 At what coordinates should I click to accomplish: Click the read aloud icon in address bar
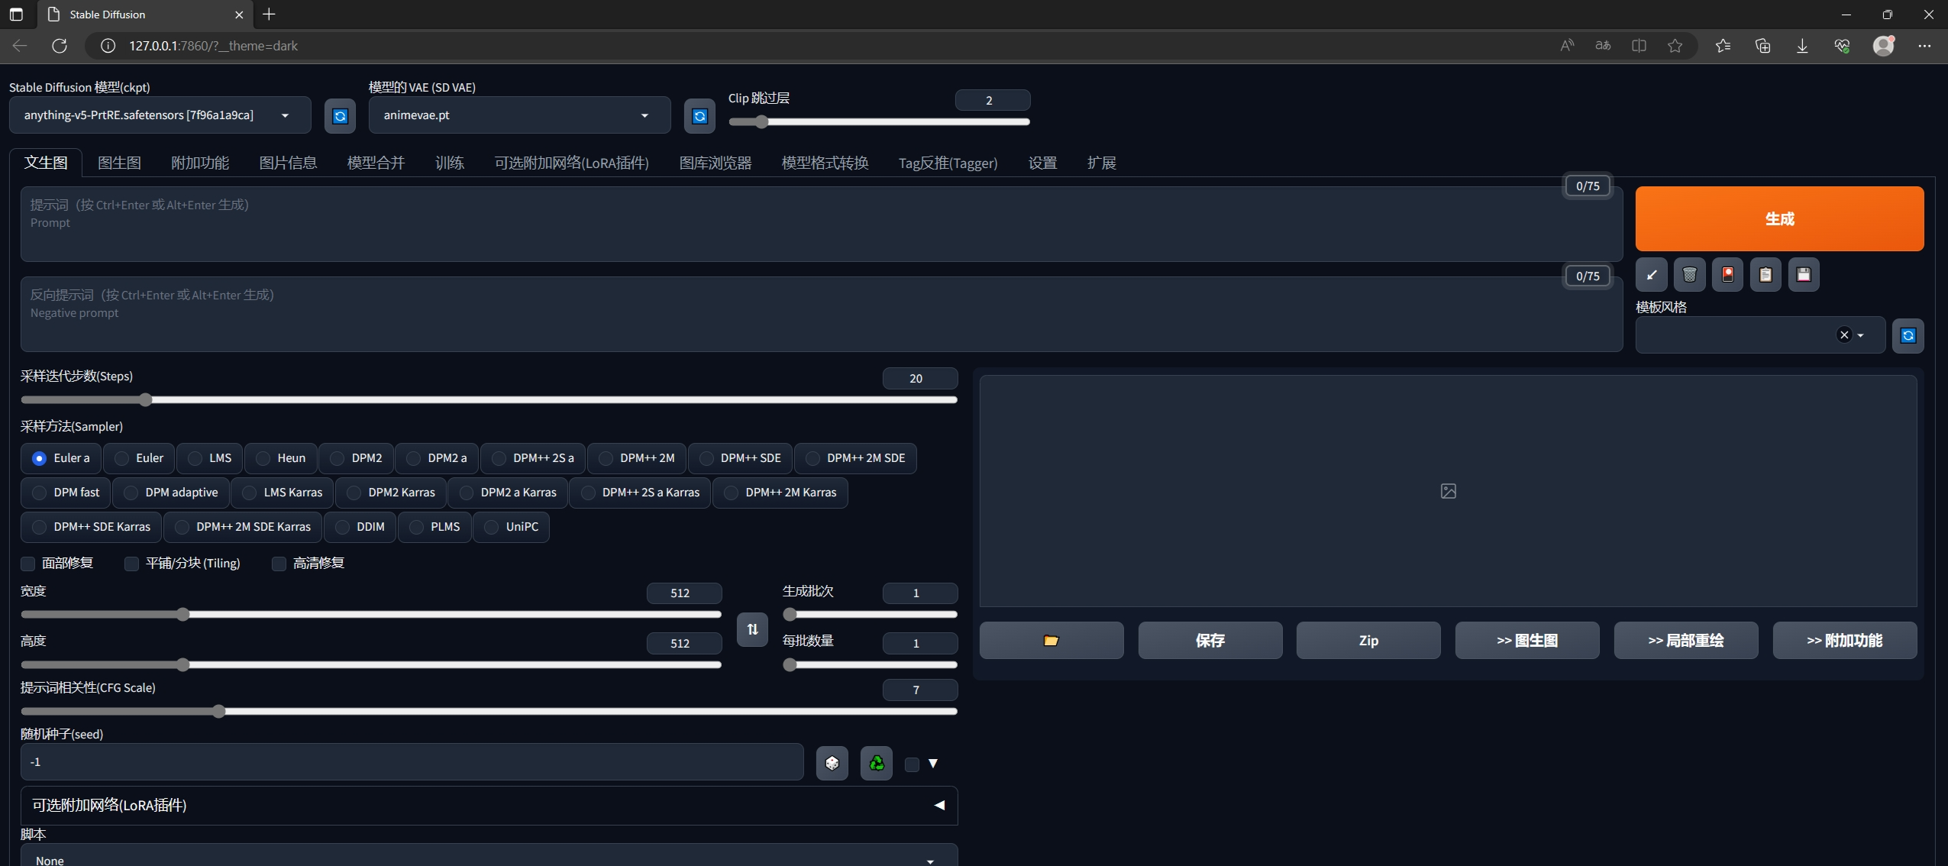tap(1567, 46)
